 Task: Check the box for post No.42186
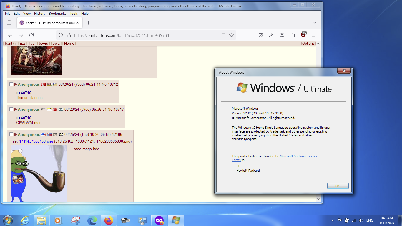point(11,135)
